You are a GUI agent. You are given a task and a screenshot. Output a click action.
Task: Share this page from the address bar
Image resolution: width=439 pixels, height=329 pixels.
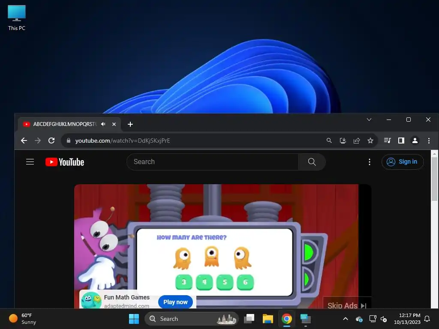357,141
